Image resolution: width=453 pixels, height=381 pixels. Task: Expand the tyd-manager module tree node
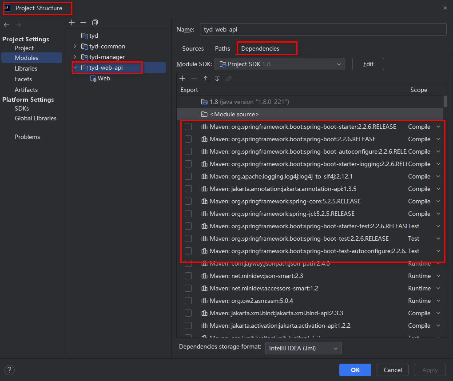(75, 57)
